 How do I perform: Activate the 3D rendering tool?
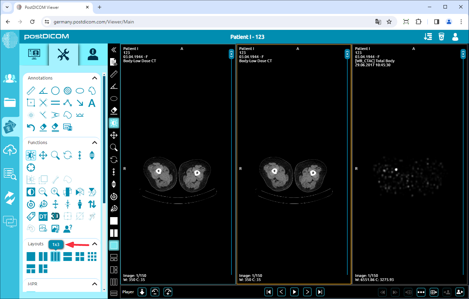(x=55, y=216)
